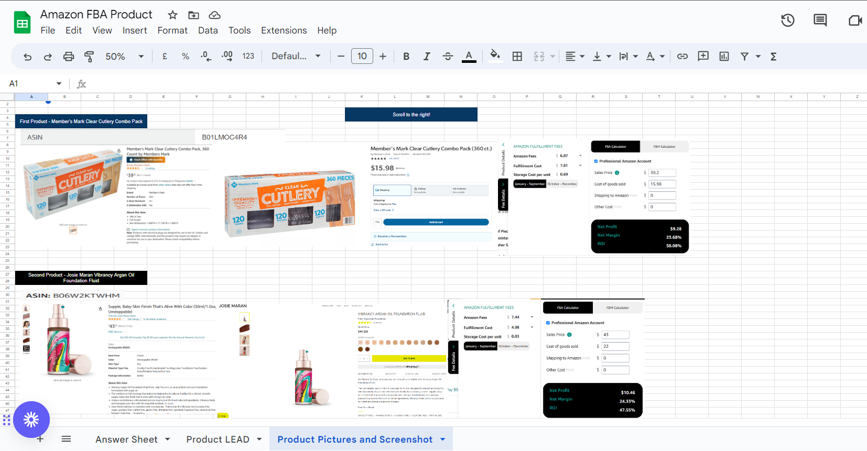Click the purple floating assistant button

pyautogui.click(x=31, y=420)
